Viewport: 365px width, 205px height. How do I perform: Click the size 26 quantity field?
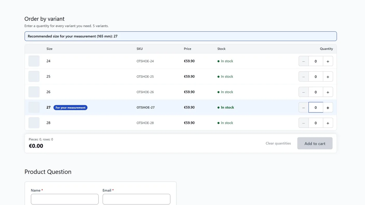point(316,92)
